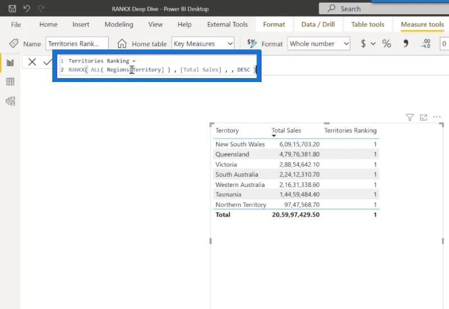
Task: Switch to the Insert ribbon tab
Action: (x=81, y=24)
